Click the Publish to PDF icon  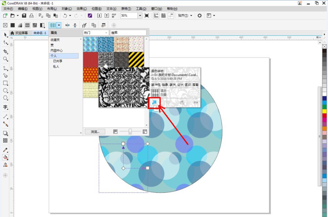click(114, 16)
